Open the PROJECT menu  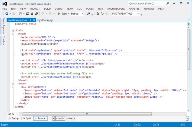[35, 9]
